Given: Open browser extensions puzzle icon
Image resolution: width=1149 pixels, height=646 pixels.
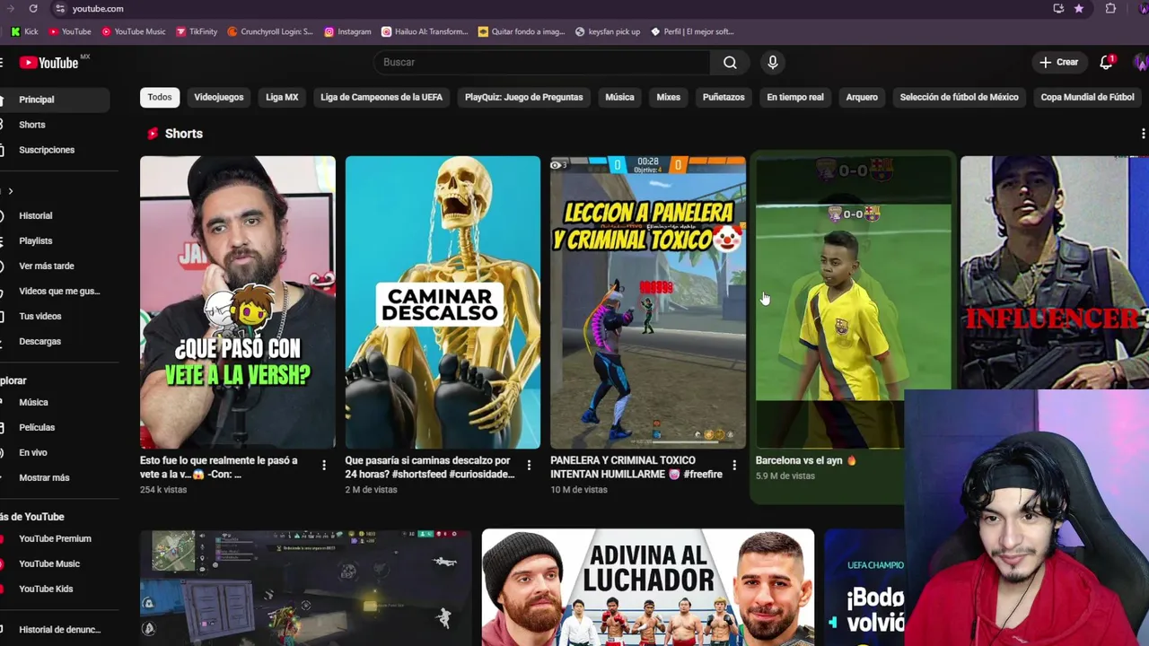Looking at the screenshot, I should 1110,8.
